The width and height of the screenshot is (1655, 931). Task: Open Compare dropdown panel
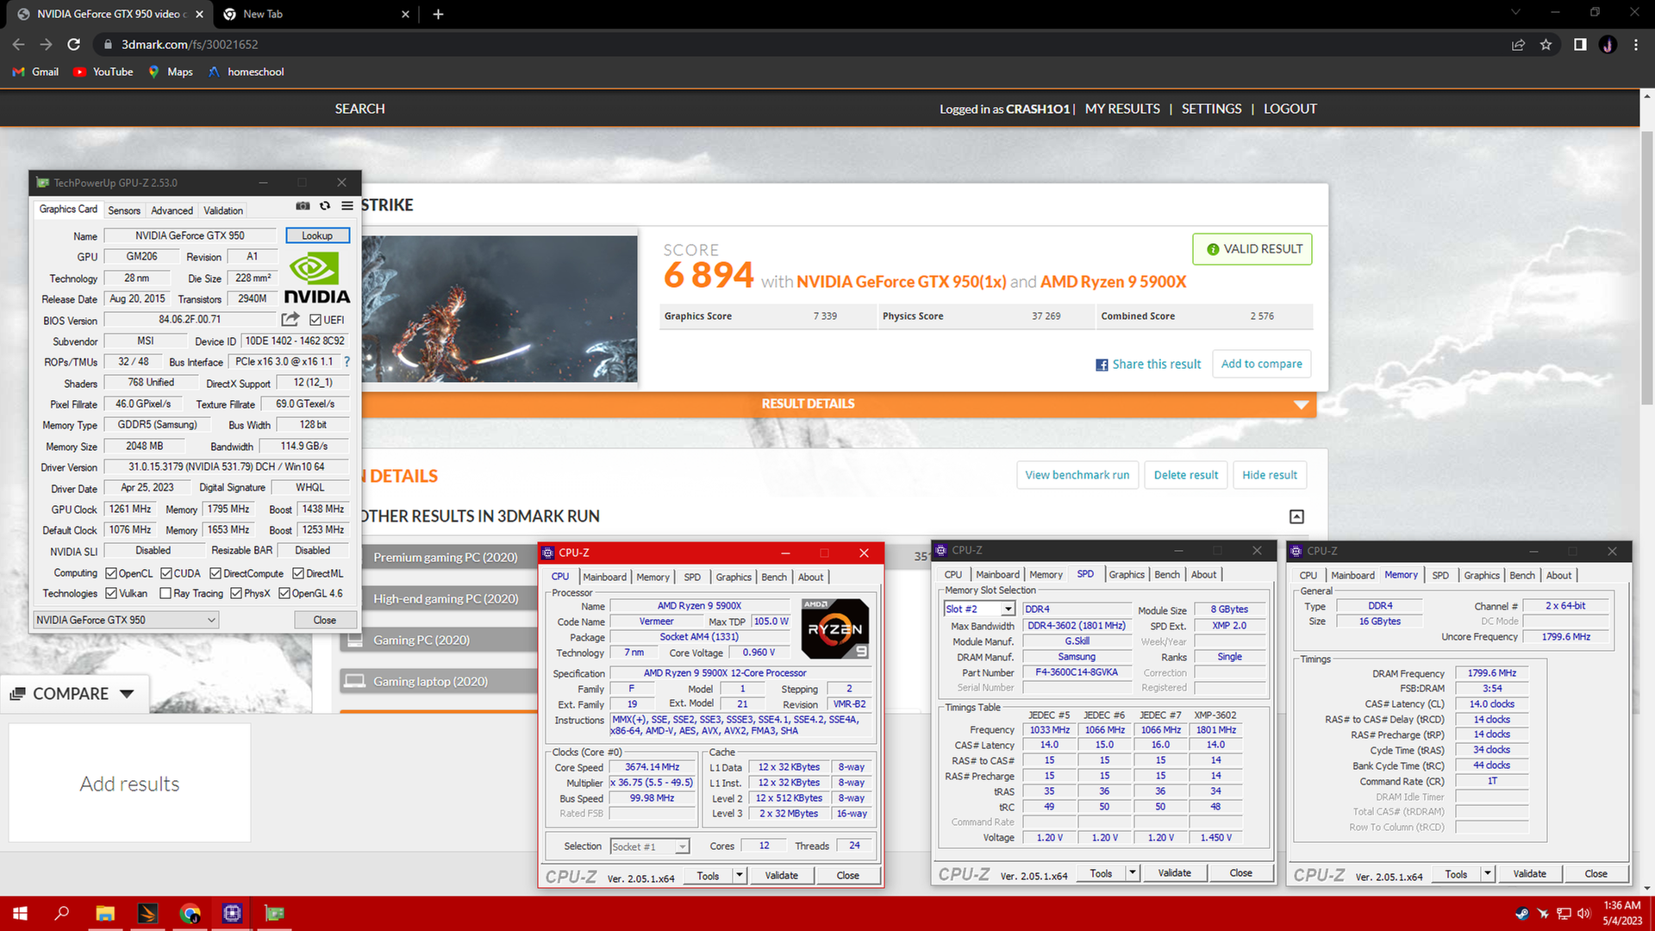74,694
